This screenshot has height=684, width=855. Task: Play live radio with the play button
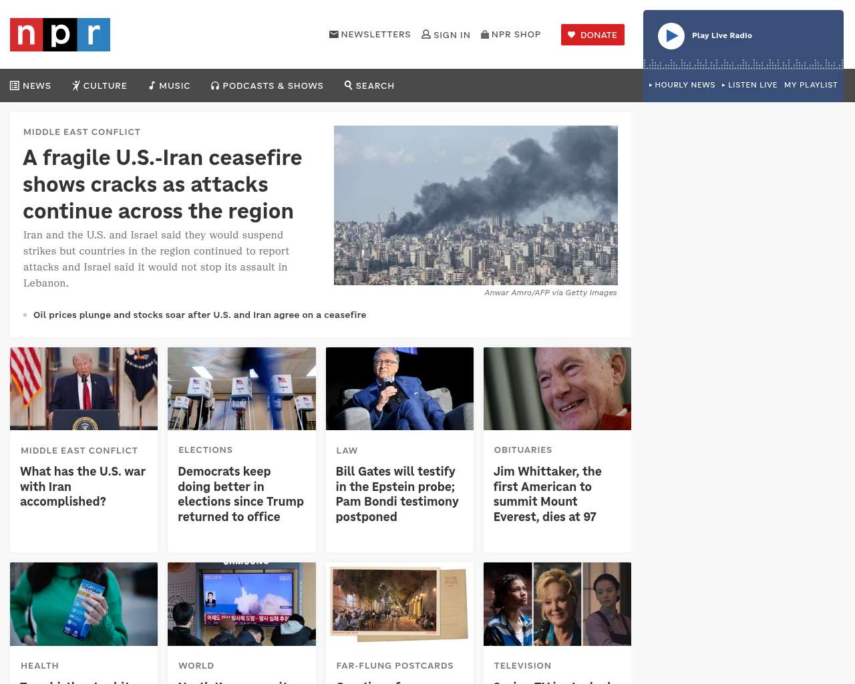[671, 36]
